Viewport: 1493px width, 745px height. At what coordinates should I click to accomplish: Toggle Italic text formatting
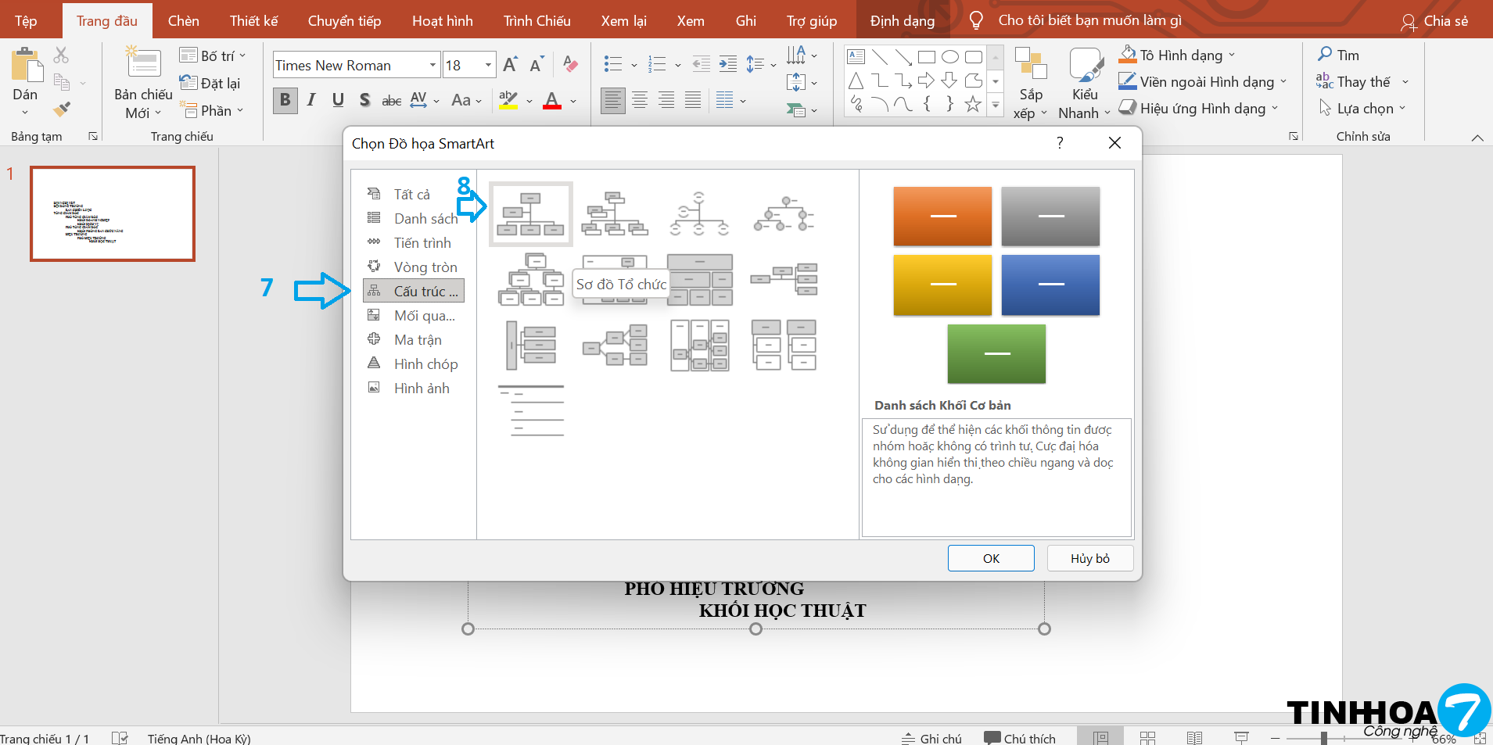pyautogui.click(x=311, y=100)
